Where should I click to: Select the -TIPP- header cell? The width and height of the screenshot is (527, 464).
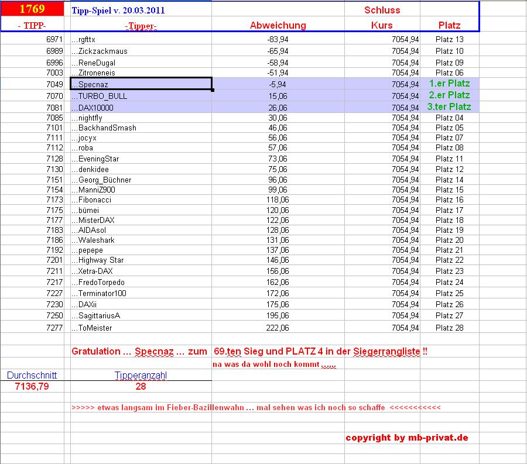click(x=32, y=25)
